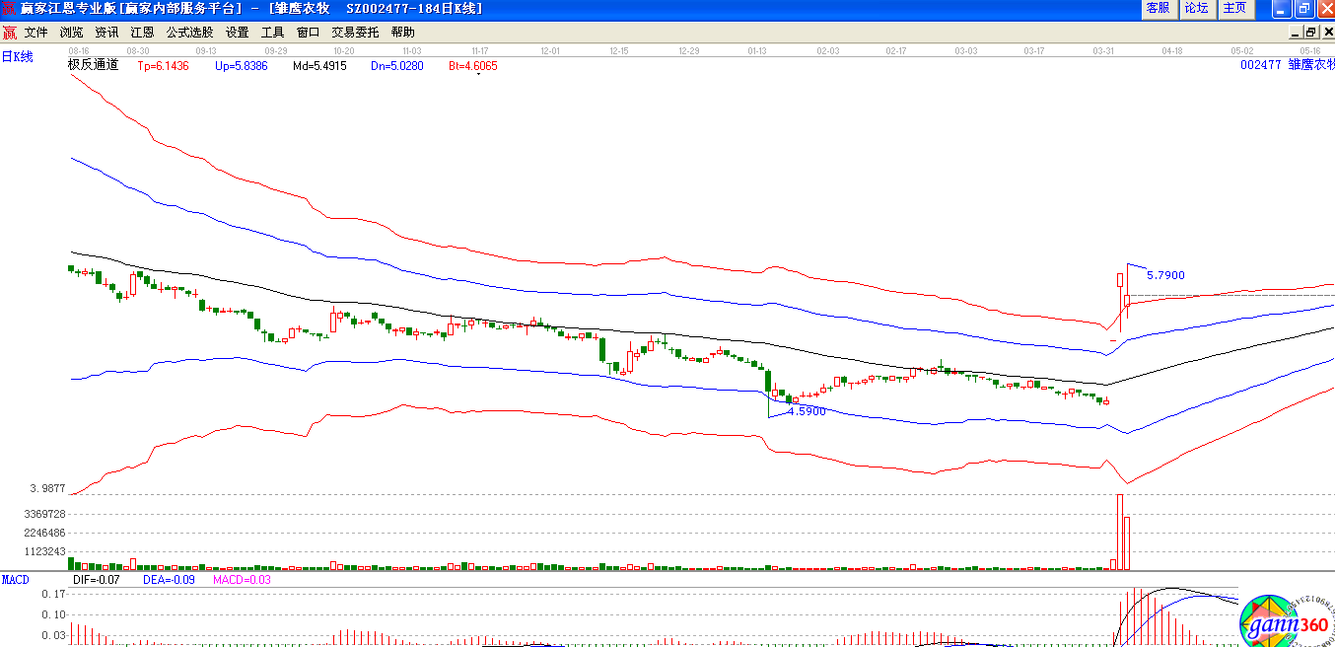Open the 窗口 menu
1335x647 pixels.
click(x=308, y=33)
